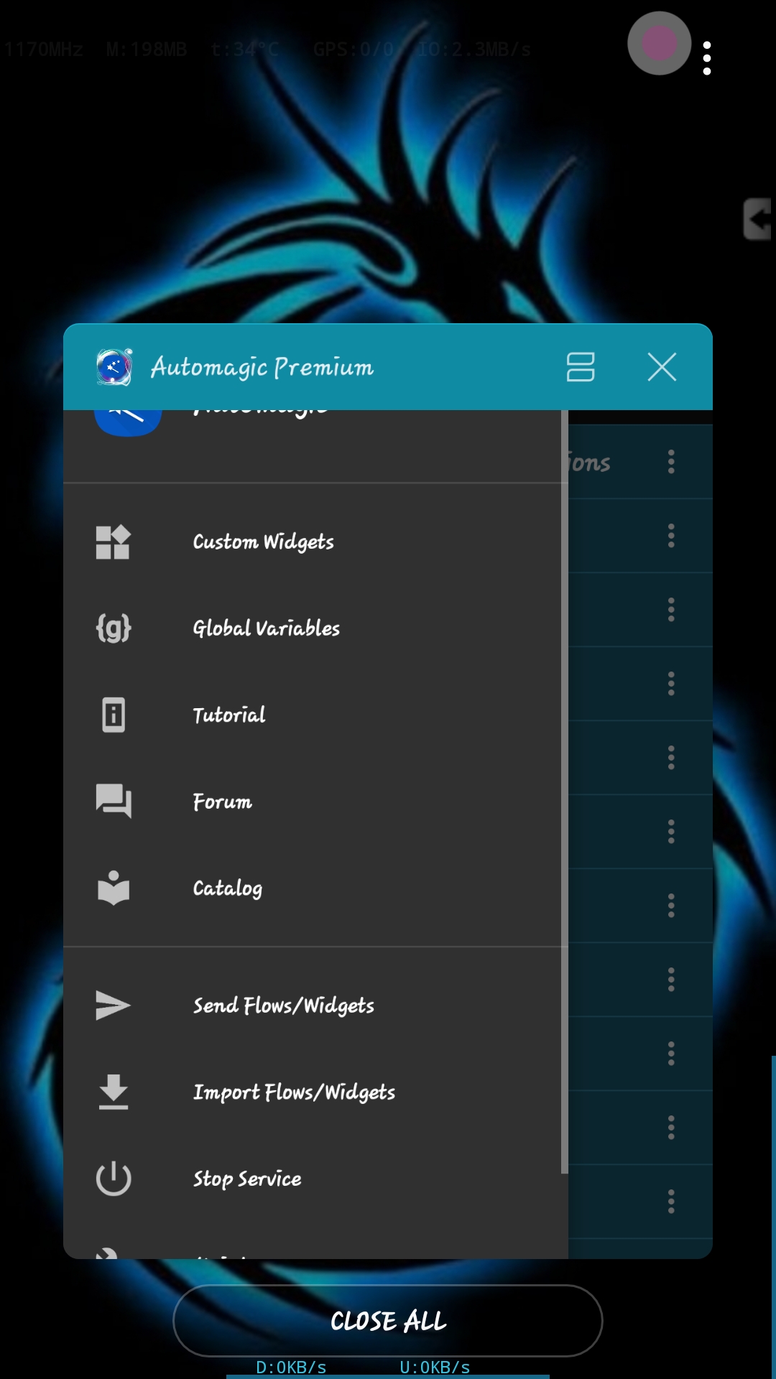Open Tutorial menu entry
The width and height of the screenshot is (776, 1379).
315,715
